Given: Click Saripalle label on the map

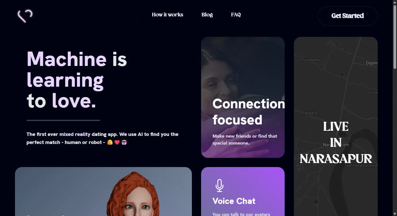Looking at the screenshot, I should tap(310, 113).
